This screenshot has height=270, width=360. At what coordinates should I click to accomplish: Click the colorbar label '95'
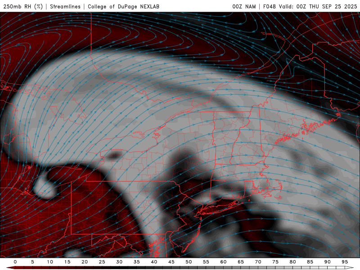pyautogui.click(x=345, y=262)
